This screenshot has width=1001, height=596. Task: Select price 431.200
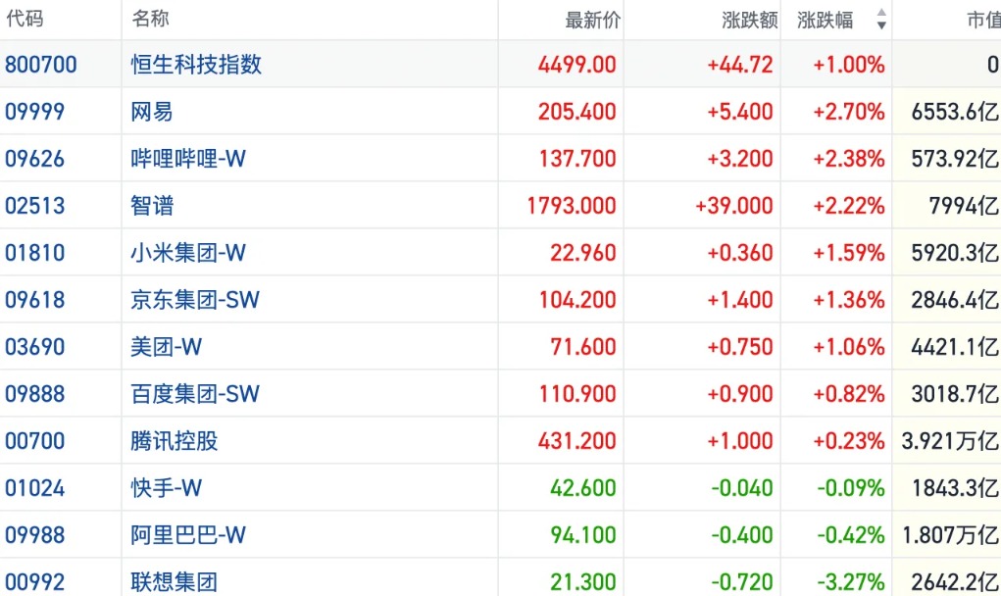(576, 441)
